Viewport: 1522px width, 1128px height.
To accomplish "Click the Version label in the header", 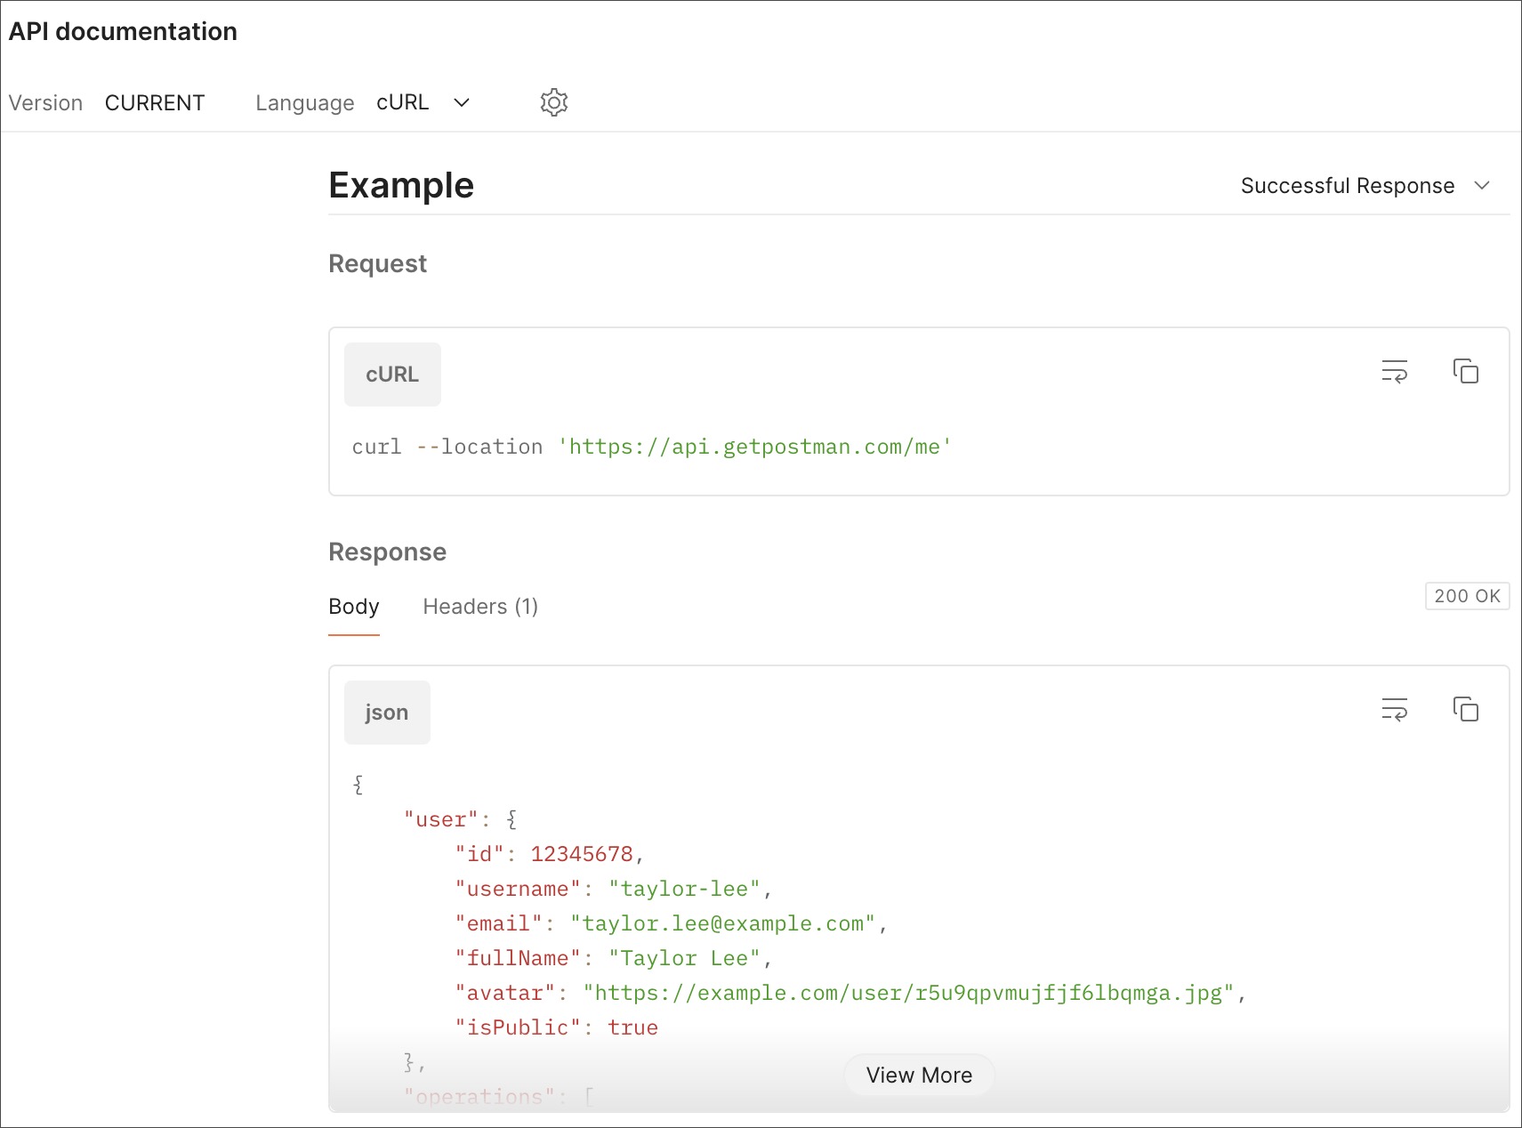I will coord(45,102).
